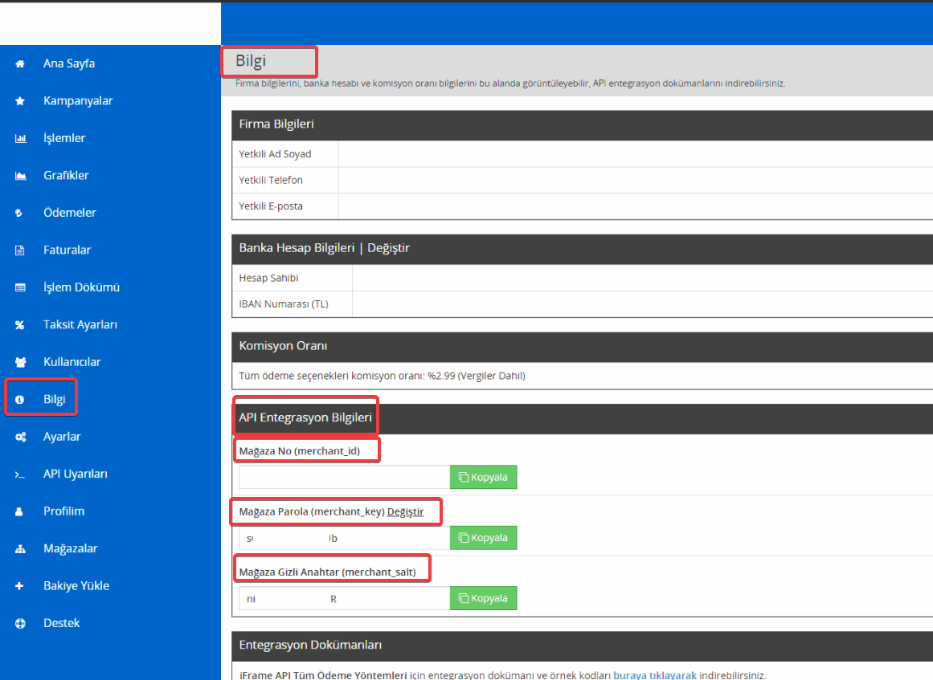Go to Profilim
The width and height of the screenshot is (933, 680).
[x=63, y=511]
